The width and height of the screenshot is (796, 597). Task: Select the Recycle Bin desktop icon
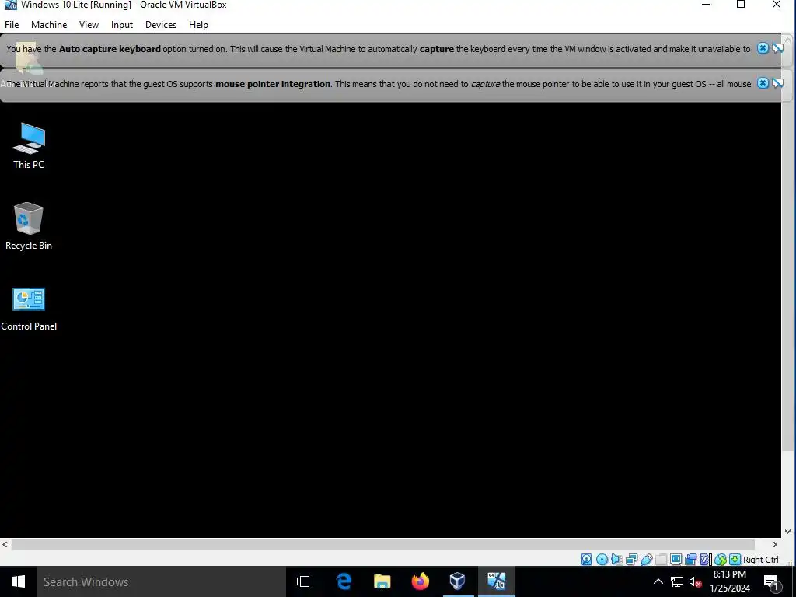click(x=29, y=226)
